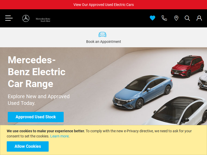This screenshot has width=207, height=155.
Task: Click the Mercedes-Benz South West wordmark
Action: [43, 20]
